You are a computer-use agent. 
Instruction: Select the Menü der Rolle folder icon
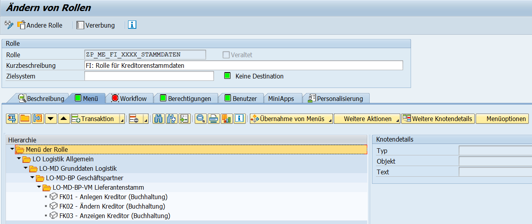pyautogui.click(x=20, y=150)
